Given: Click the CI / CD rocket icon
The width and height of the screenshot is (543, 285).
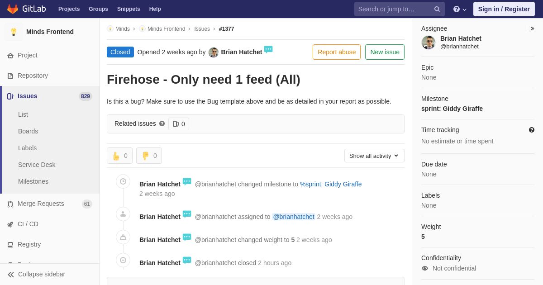Looking at the screenshot, I should click(x=10, y=224).
